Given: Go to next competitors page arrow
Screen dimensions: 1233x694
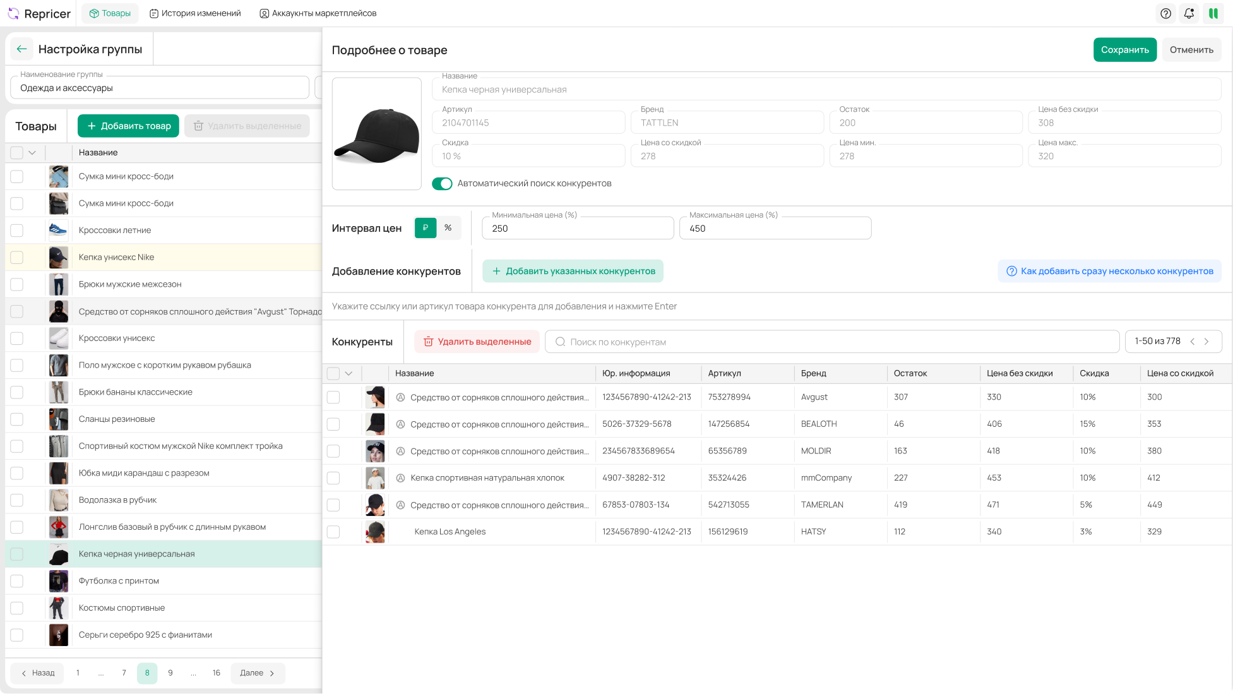Looking at the screenshot, I should pos(1206,342).
